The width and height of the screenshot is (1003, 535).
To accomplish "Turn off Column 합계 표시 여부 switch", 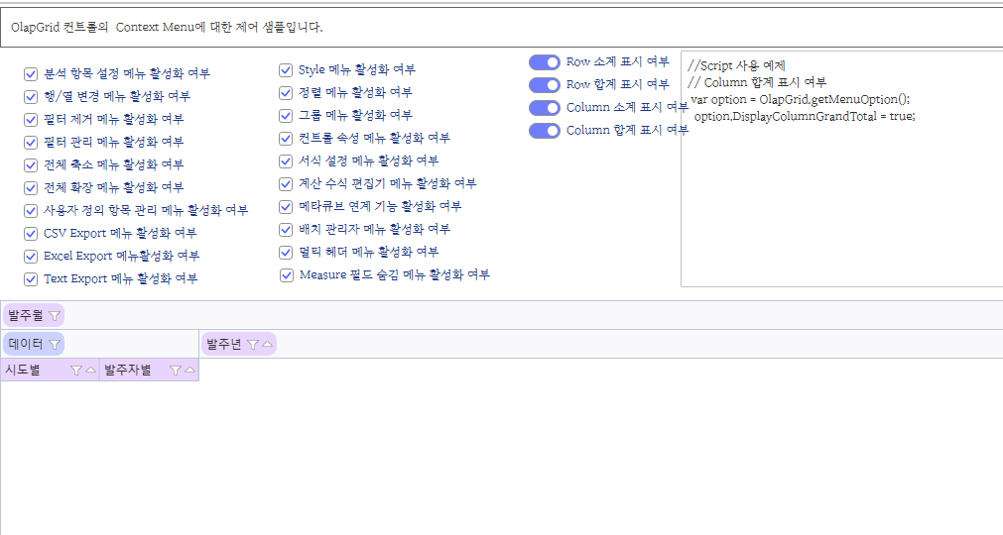I will coord(545,131).
